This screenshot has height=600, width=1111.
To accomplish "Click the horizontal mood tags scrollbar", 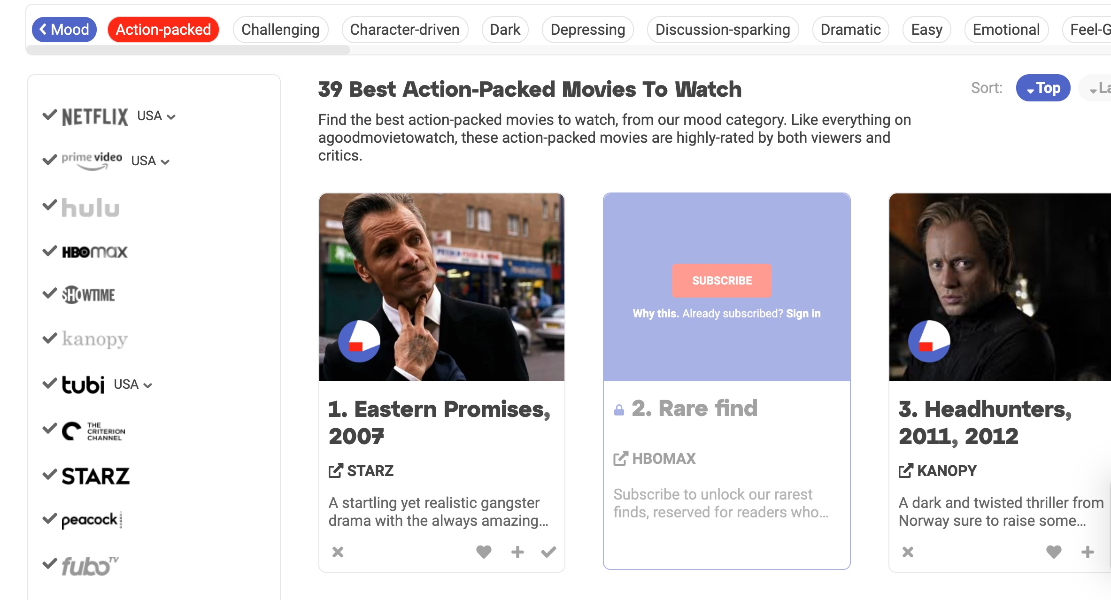I will click(x=188, y=50).
